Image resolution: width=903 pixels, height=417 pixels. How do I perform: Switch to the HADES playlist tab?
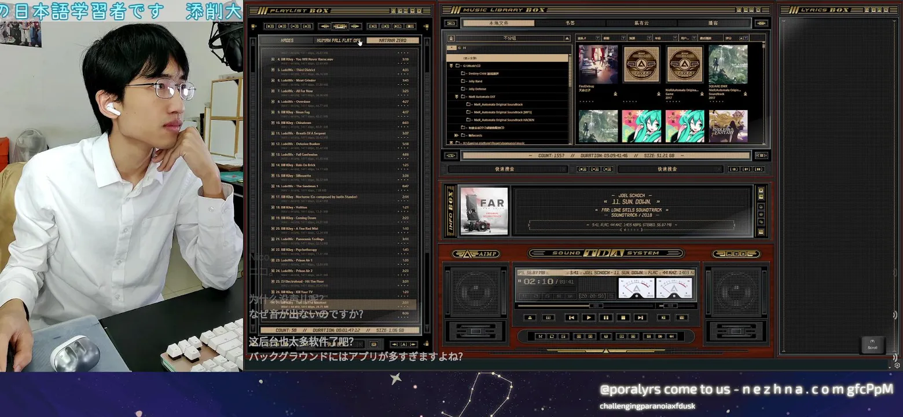(x=287, y=41)
